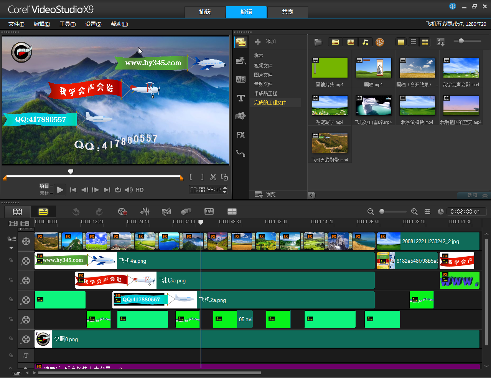
Task: Open the Multi-Camera Editor icon
Action: coord(232,212)
